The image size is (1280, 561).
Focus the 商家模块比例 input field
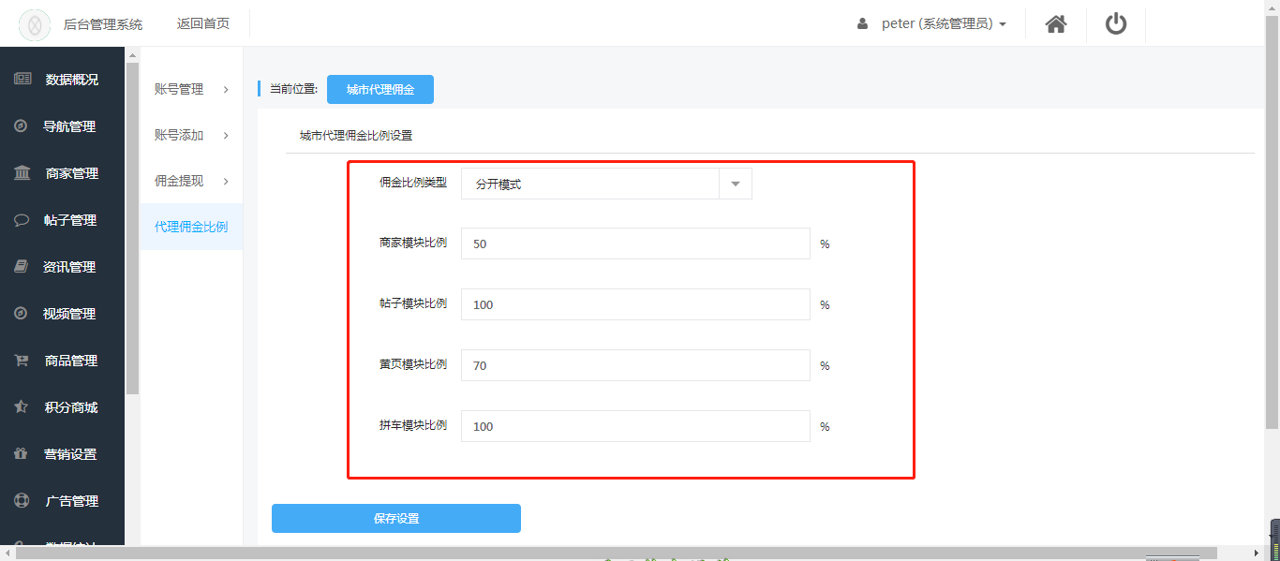[635, 244]
